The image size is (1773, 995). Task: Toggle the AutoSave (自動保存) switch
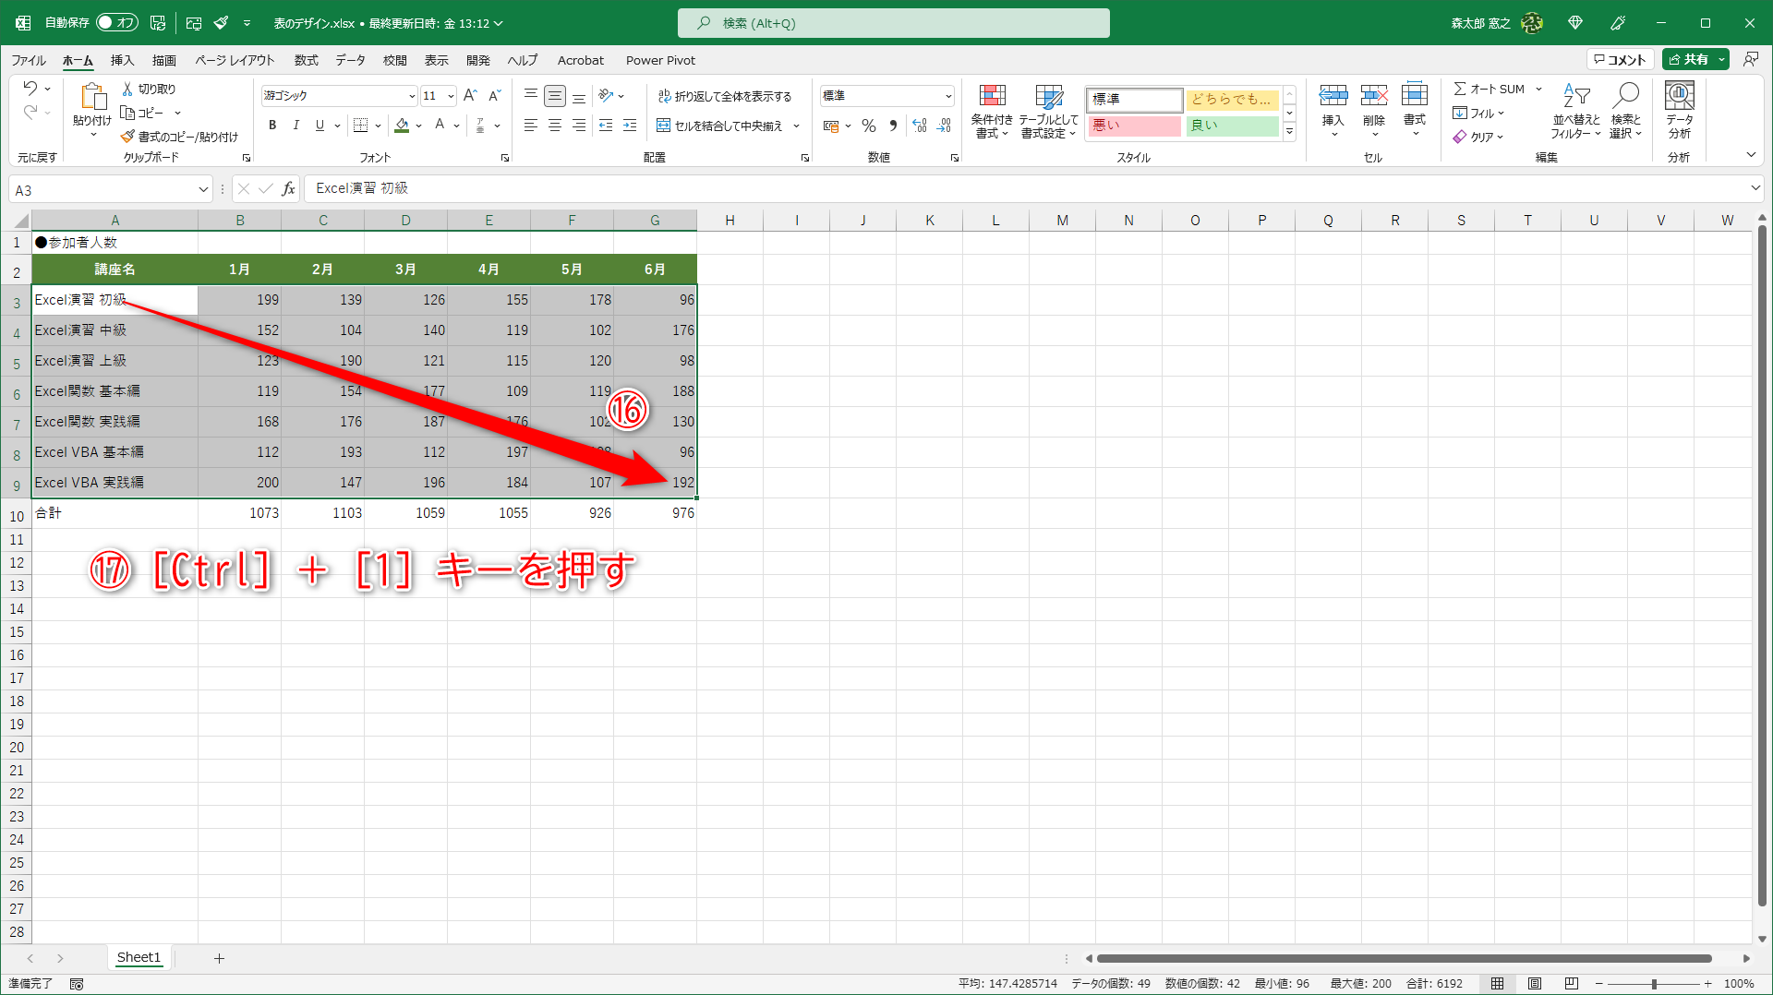pyautogui.click(x=117, y=23)
